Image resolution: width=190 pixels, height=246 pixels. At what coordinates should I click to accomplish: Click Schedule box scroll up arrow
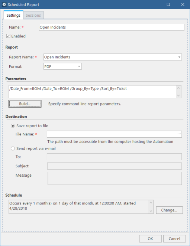point(151,203)
